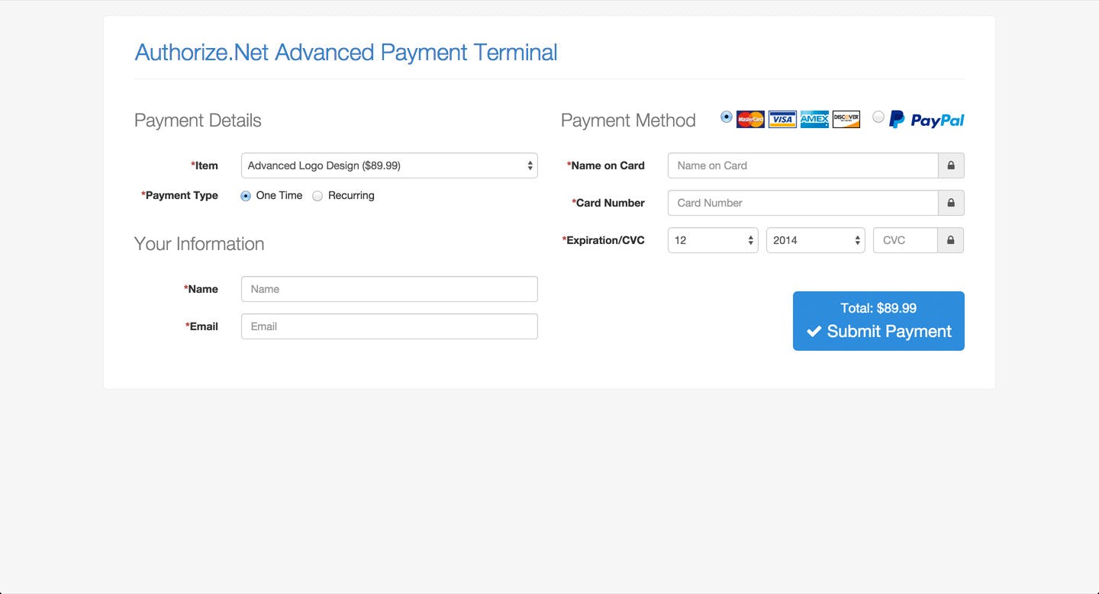Click inside the Email input field

pyautogui.click(x=389, y=326)
